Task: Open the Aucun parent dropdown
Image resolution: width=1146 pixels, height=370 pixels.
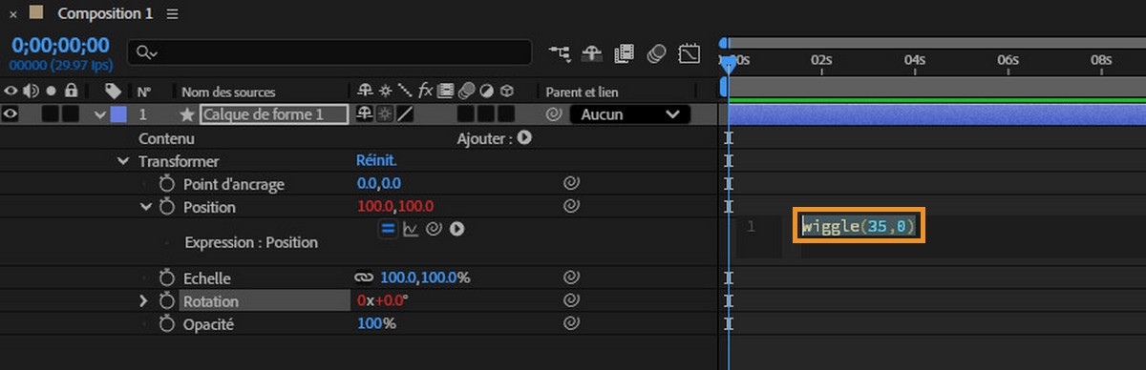Action: [629, 114]
